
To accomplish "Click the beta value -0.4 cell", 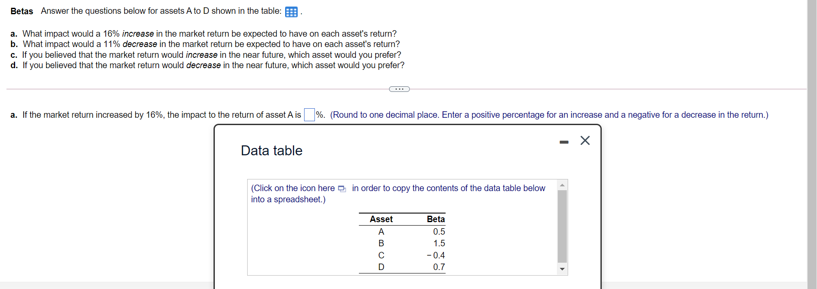I will (436, 255).
